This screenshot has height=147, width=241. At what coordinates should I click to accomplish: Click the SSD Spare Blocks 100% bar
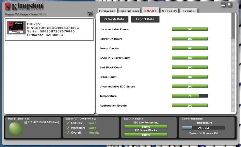(146, 135)
